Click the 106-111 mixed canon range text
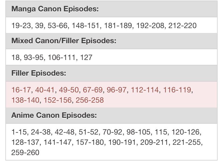Screen dimensions: 223x161 (x=62, y=58)
